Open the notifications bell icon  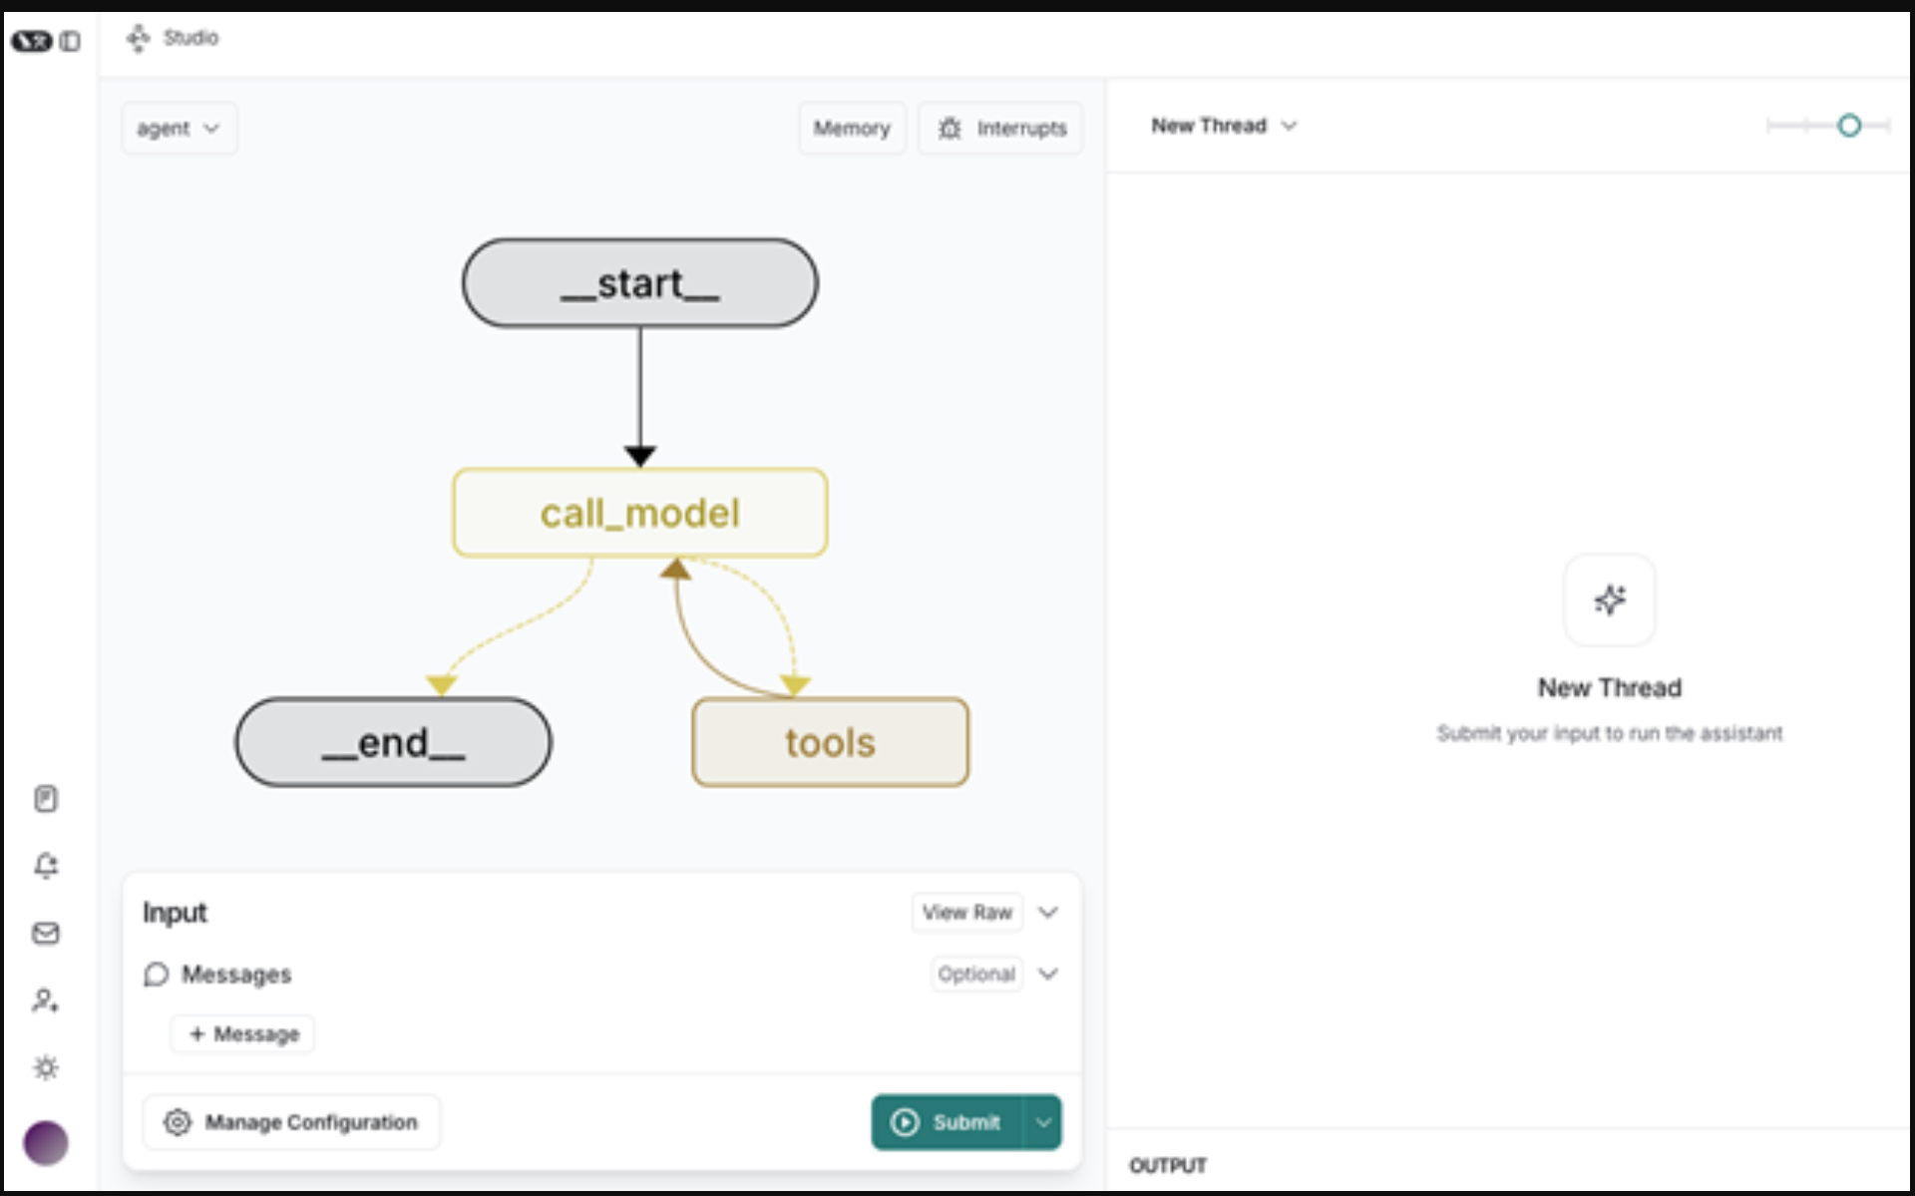[x=46, y=865]
